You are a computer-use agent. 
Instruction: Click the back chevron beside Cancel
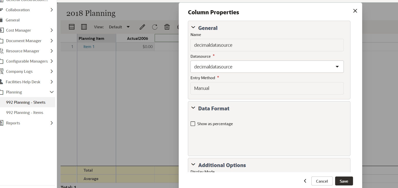point(305,181)
